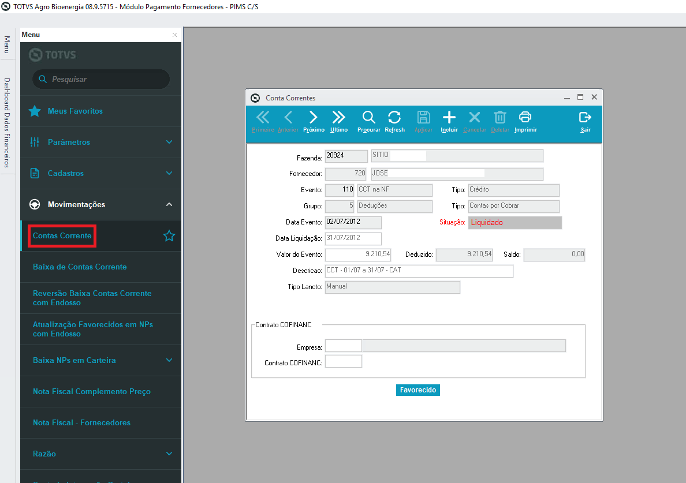
Task: Click the Tipo field showing Contas por Cobrar
Action: point(513,207)
